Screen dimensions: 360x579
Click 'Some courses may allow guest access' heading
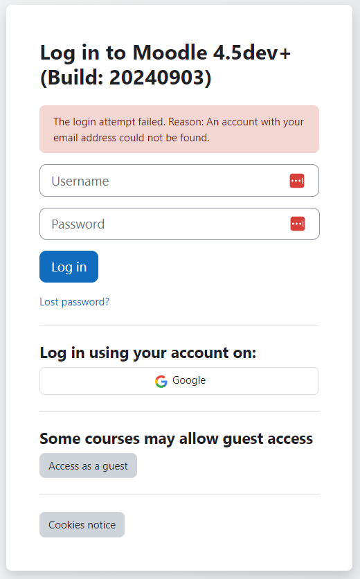tap(176, 439)
